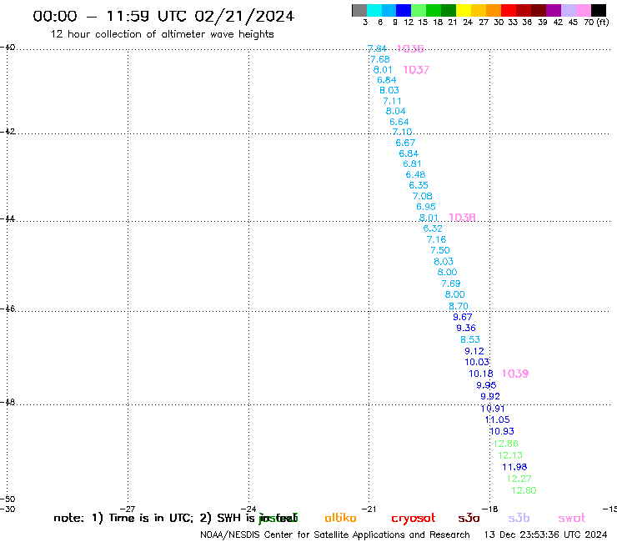
Task: Click the pink pass number 1036
Action: click(x=410, y=48)
